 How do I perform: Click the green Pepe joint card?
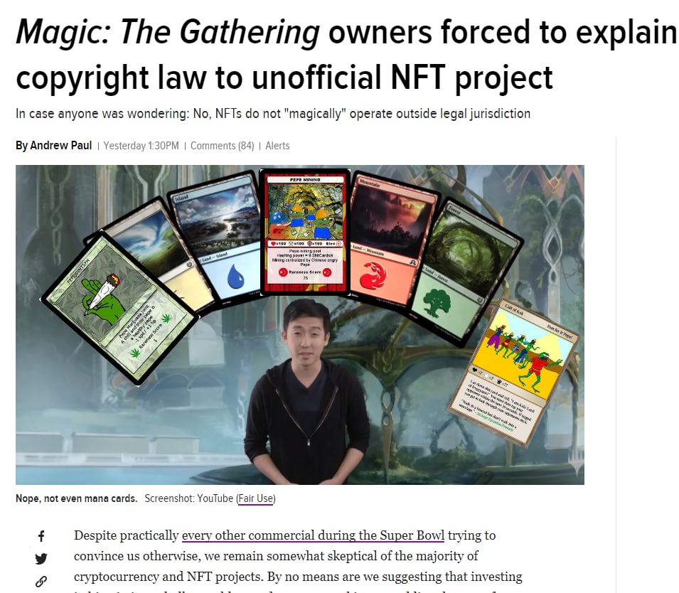click(x=119, y=309)
